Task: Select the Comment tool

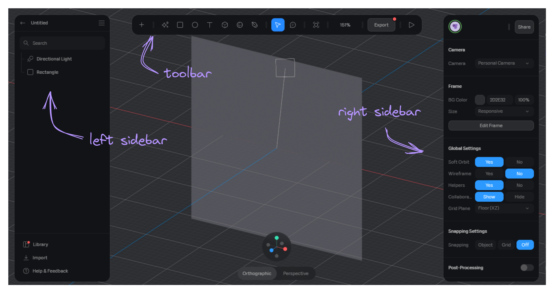Action: 293,25
